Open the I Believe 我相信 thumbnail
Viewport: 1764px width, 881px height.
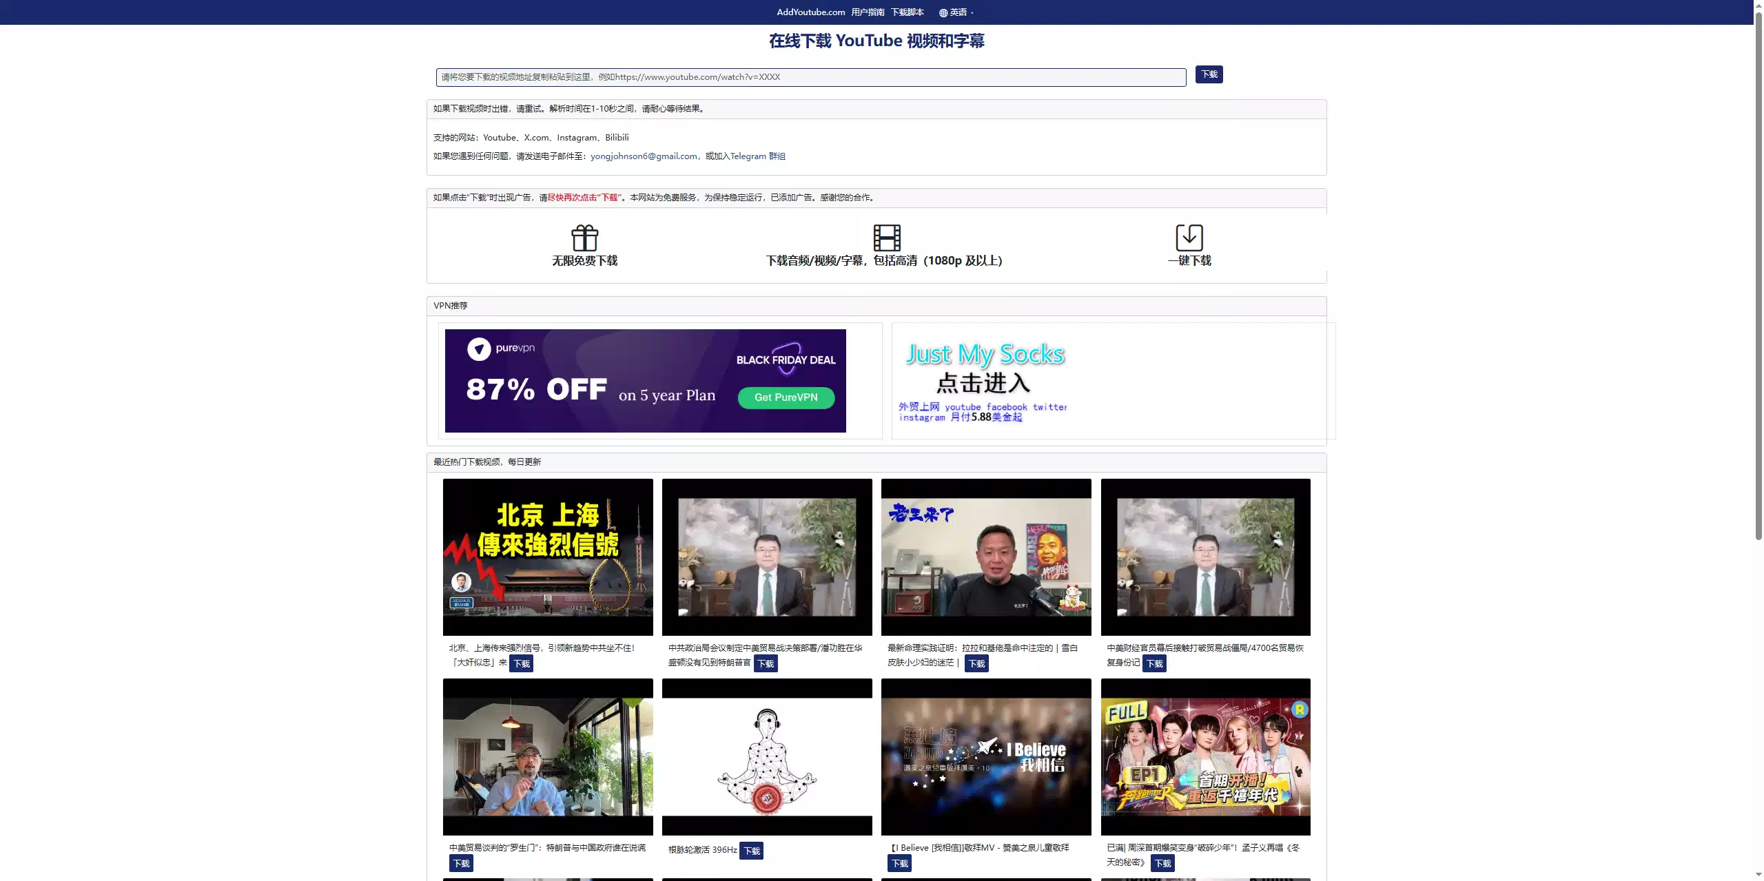[985, 756]
